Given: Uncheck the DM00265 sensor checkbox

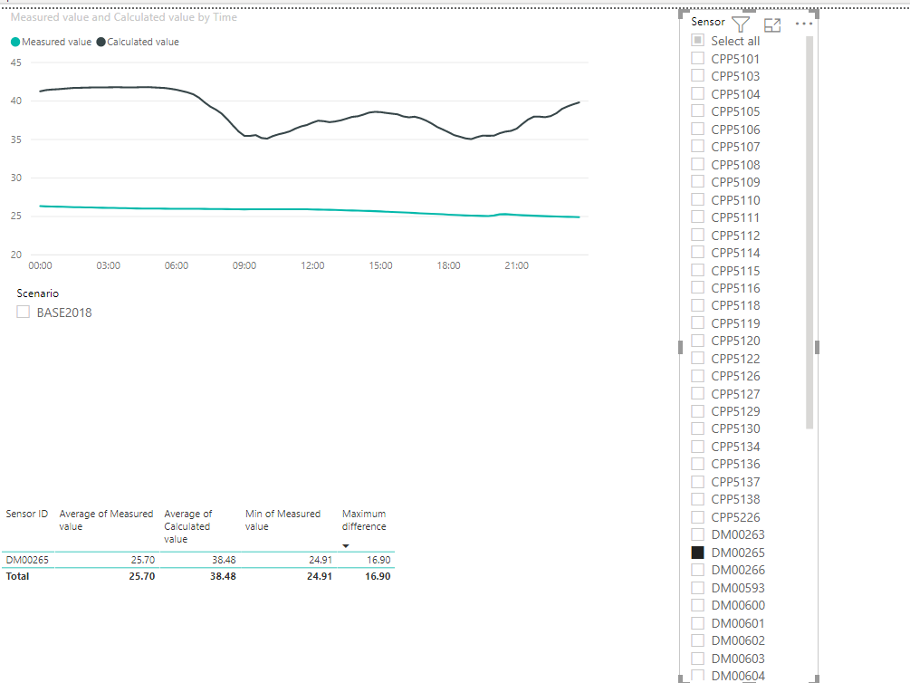Looking at the screenshot, I should [x=697, y=553].
